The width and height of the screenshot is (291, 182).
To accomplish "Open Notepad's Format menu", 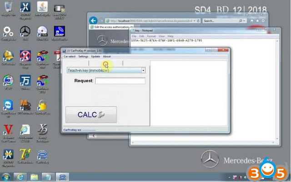I will (x=151, y=36).
